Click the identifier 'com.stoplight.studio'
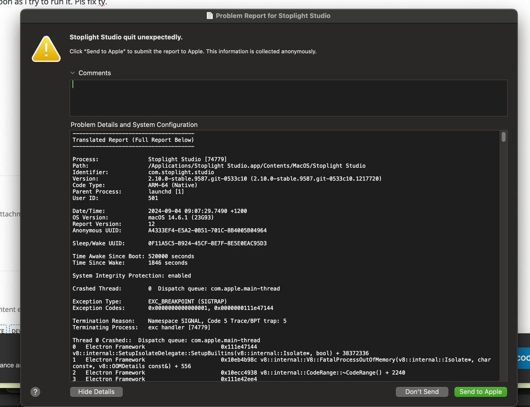The image size is (530, 407). 181,172
